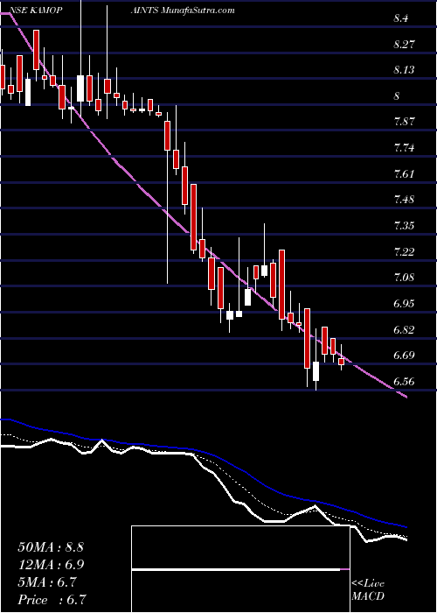Click the 12MA : 6.9 readout
This screenshot has width=437, height=613.
[x=51, y=565]
